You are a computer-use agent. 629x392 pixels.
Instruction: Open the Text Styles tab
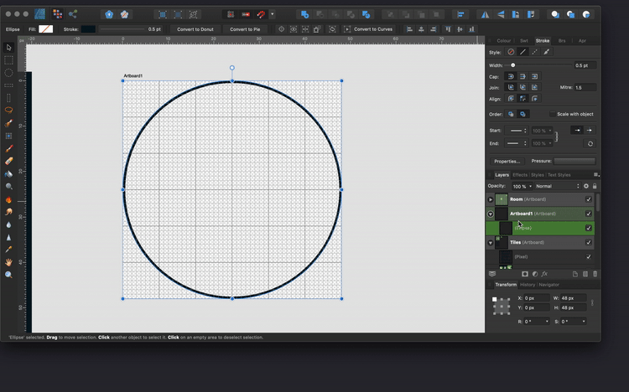[559, 175]
